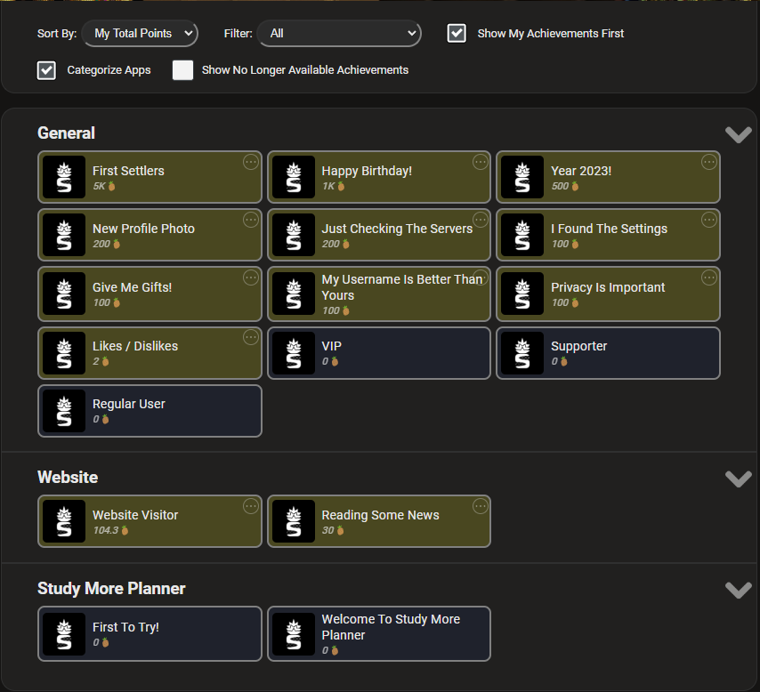This screenshot has height=692, width=760.
Task: Open the more options icon on Happy Birthday!
Action: (x=480, y=162)
